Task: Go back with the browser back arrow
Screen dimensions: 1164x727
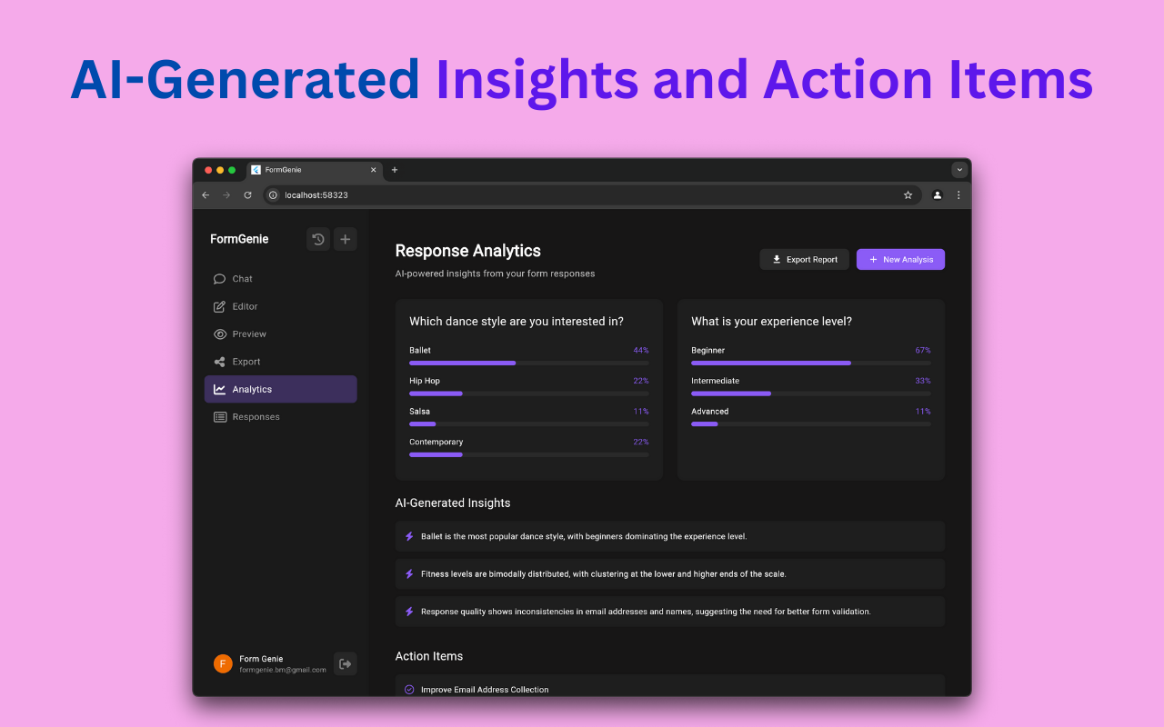Action: [206, 195]
